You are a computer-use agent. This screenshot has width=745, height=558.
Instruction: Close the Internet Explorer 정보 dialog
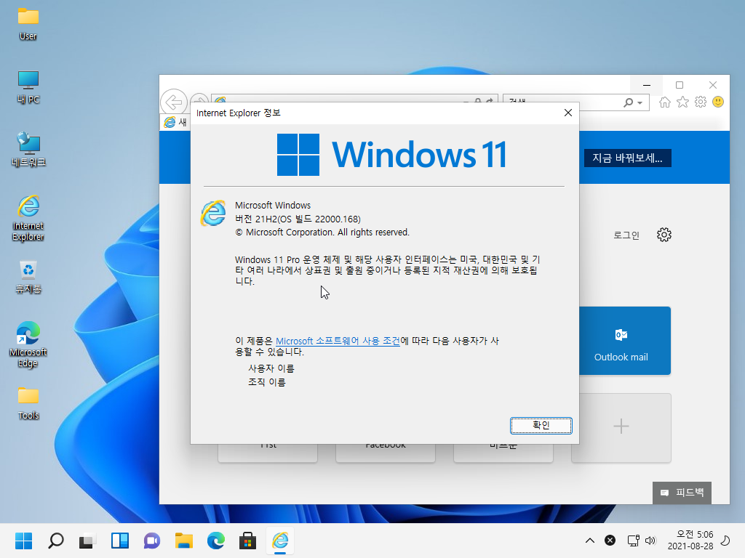pyautogui.click(x=567, y=113)
